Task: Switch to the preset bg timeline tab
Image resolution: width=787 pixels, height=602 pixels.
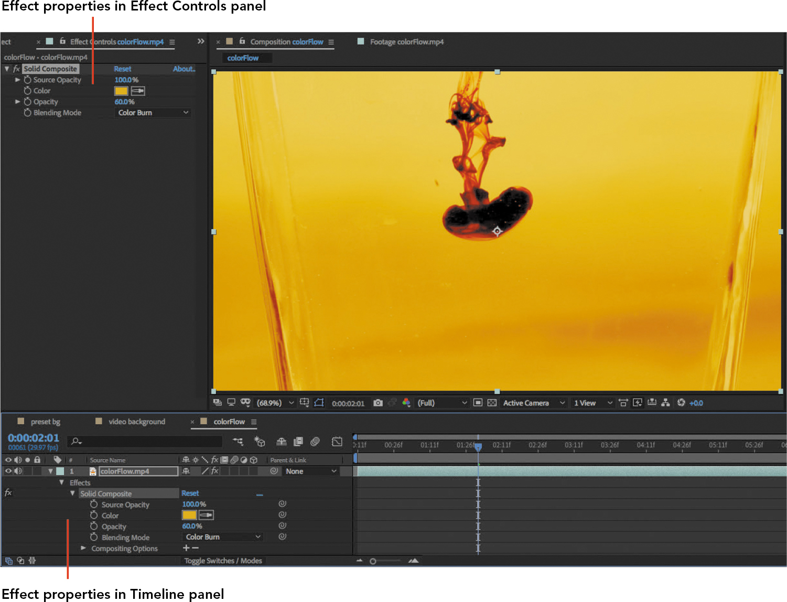Action: [45, 422]
